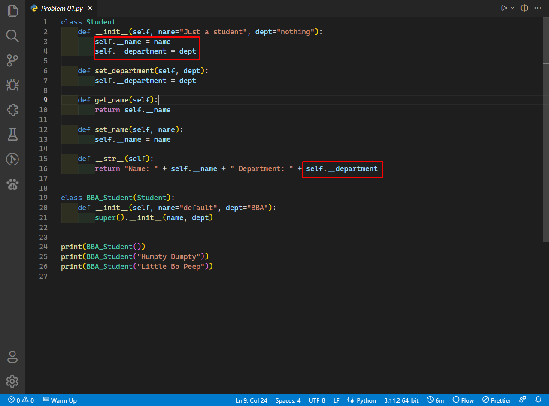Open Go to Line via Ln 9, Col 24
The width and height of the screenshot is (549, 406).
pyautogui.click(x=251, y=400)
